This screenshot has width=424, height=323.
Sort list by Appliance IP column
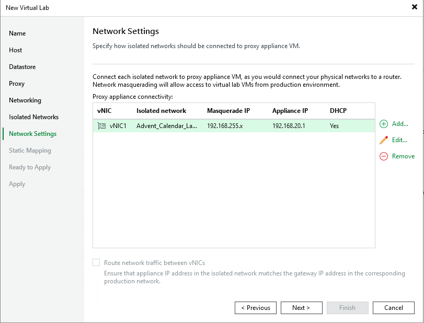[x=290, y=111]
